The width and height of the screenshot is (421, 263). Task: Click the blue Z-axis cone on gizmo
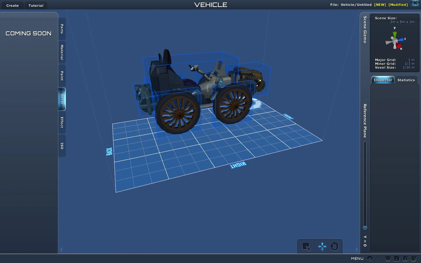[401, 40]
